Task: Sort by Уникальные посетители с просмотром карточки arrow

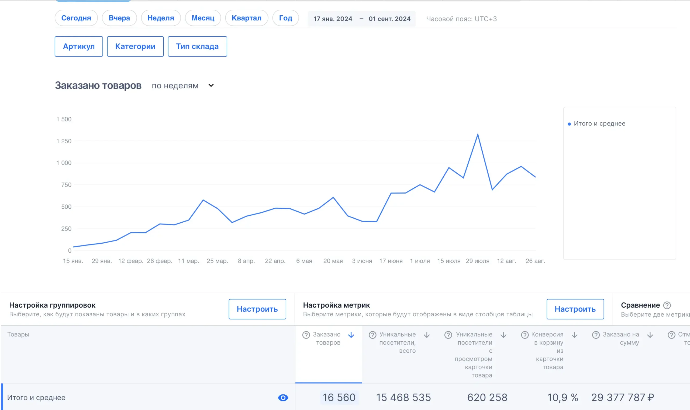Action: coord(503,335)
